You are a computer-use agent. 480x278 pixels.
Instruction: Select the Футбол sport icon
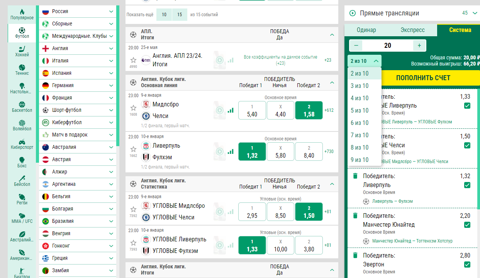pos(22,32)
